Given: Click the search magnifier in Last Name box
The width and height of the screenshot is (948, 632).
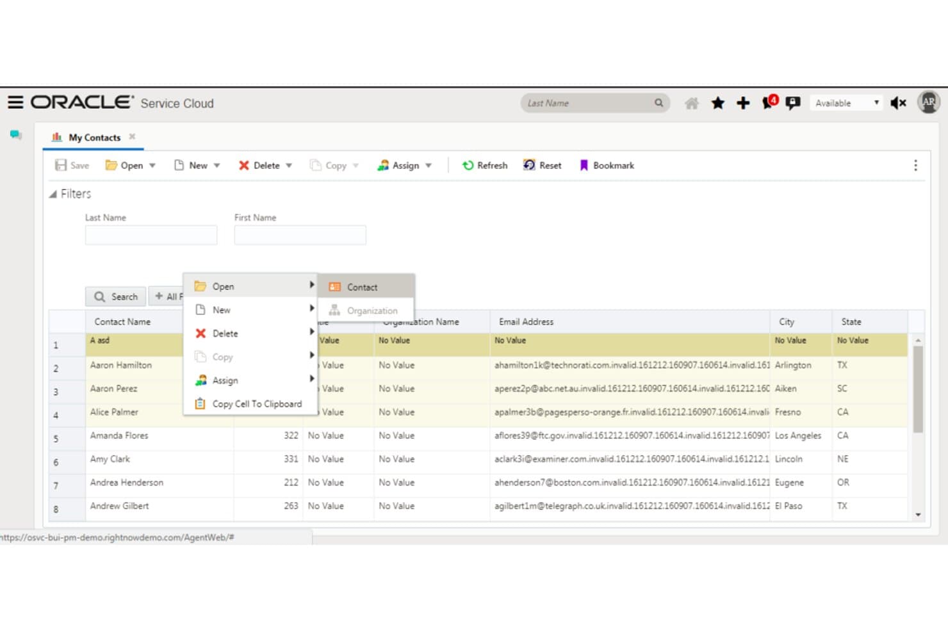Looking at the screenshot, I should point(658,102).
